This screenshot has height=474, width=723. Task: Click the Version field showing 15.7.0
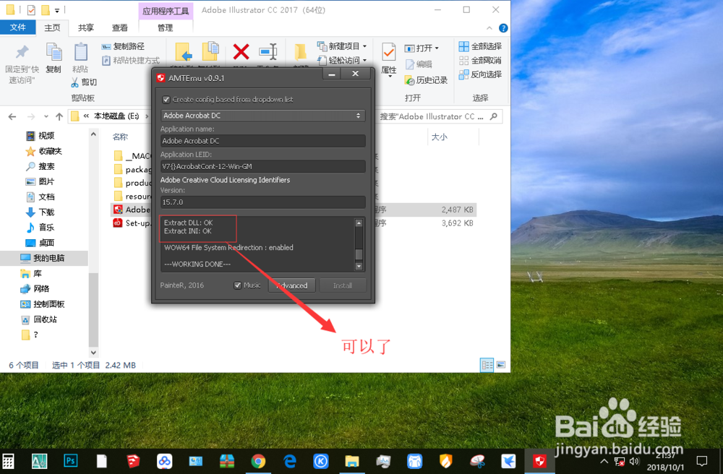pyautogui.click(x=263, y=202)
